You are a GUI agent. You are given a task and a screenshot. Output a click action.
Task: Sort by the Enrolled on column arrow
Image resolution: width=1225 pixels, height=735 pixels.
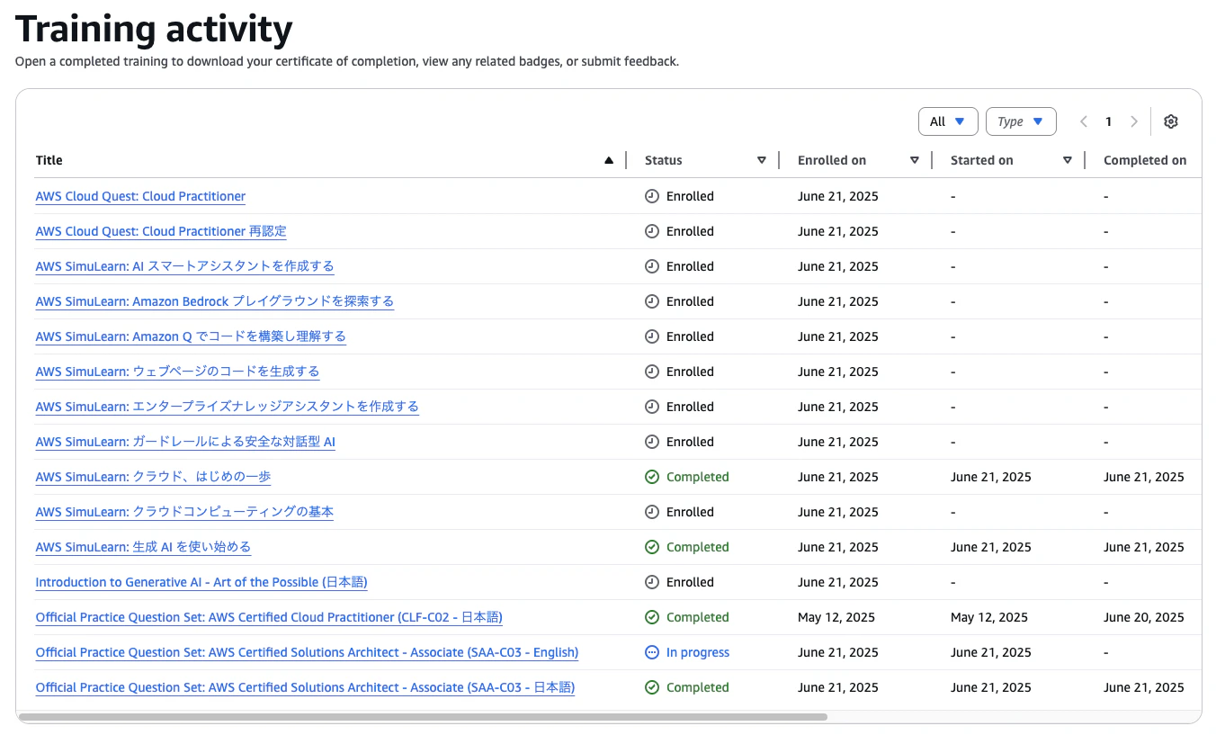[915, 160]
